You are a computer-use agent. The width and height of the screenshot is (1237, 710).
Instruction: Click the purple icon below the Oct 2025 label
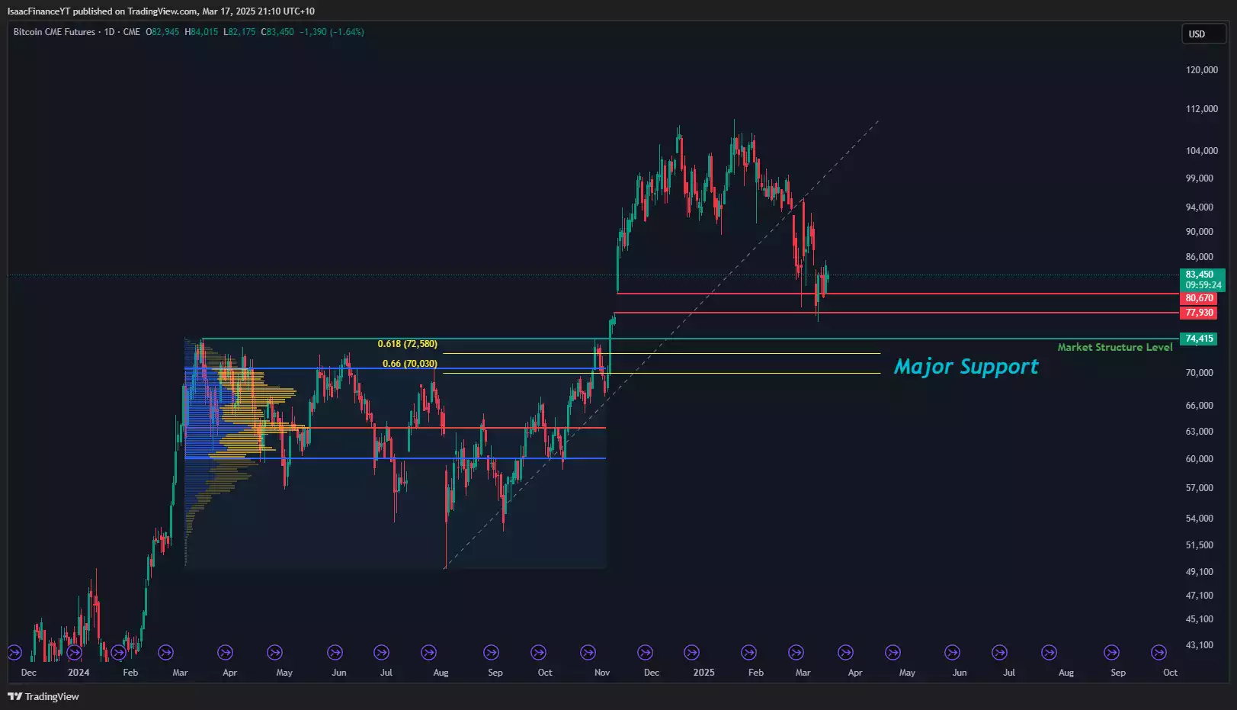pyautogui.click(x=1160, y=652)
